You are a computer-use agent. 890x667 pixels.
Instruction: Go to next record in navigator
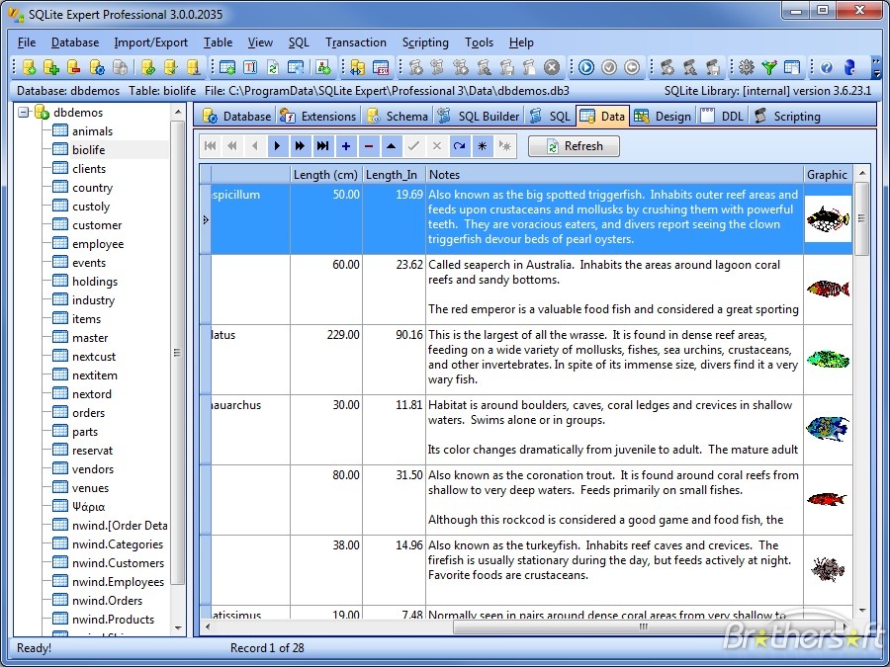[277, 146]
